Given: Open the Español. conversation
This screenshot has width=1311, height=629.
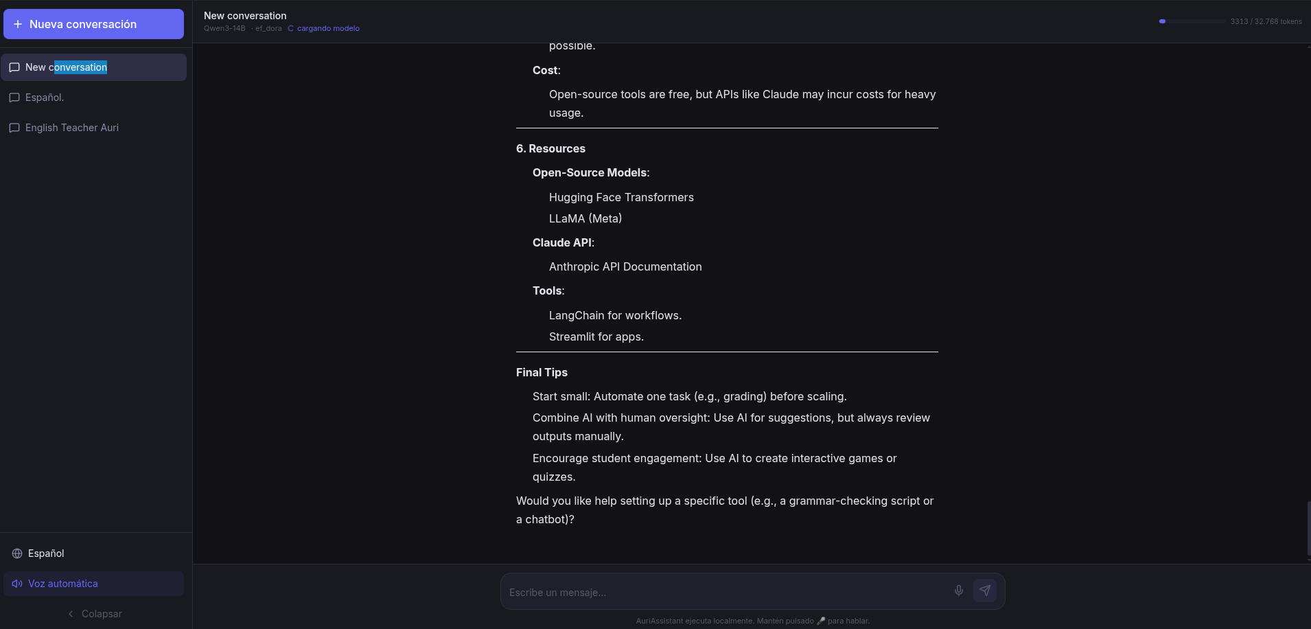Looking at the screenshot, I should point(93,98).
